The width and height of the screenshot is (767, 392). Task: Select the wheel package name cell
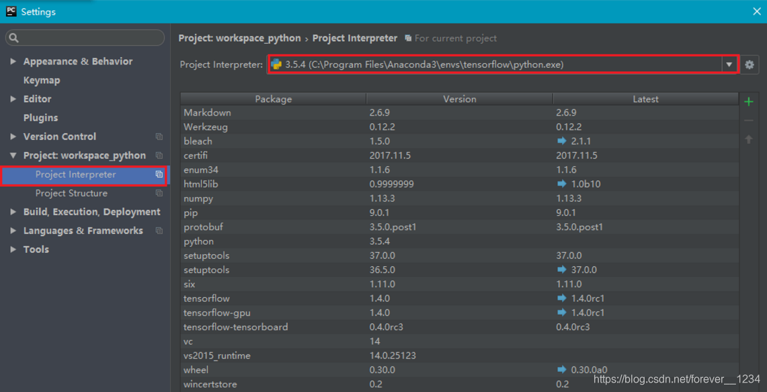tap(274, 370)
